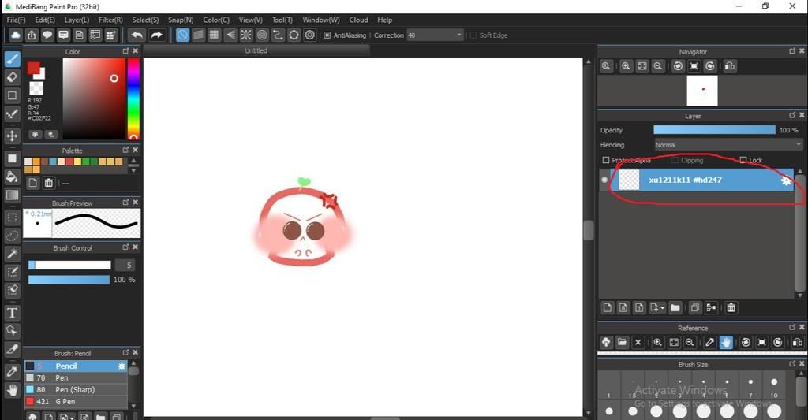The image size is (808, 420).
Task: Expand add-layer options dropdown arrow
Action: tap(662, 308)
